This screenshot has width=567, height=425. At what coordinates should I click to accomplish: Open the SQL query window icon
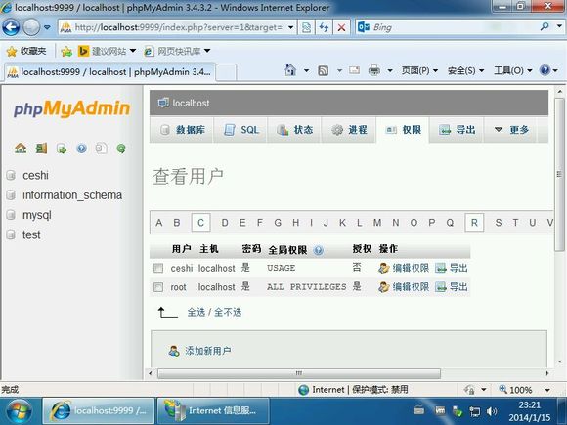(62, 149)
